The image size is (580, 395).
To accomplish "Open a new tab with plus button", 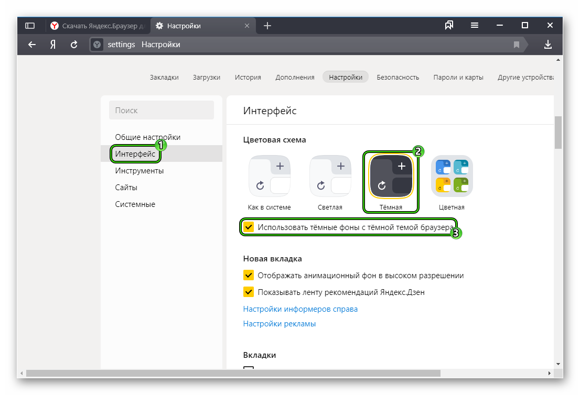I will pos(267,26).
